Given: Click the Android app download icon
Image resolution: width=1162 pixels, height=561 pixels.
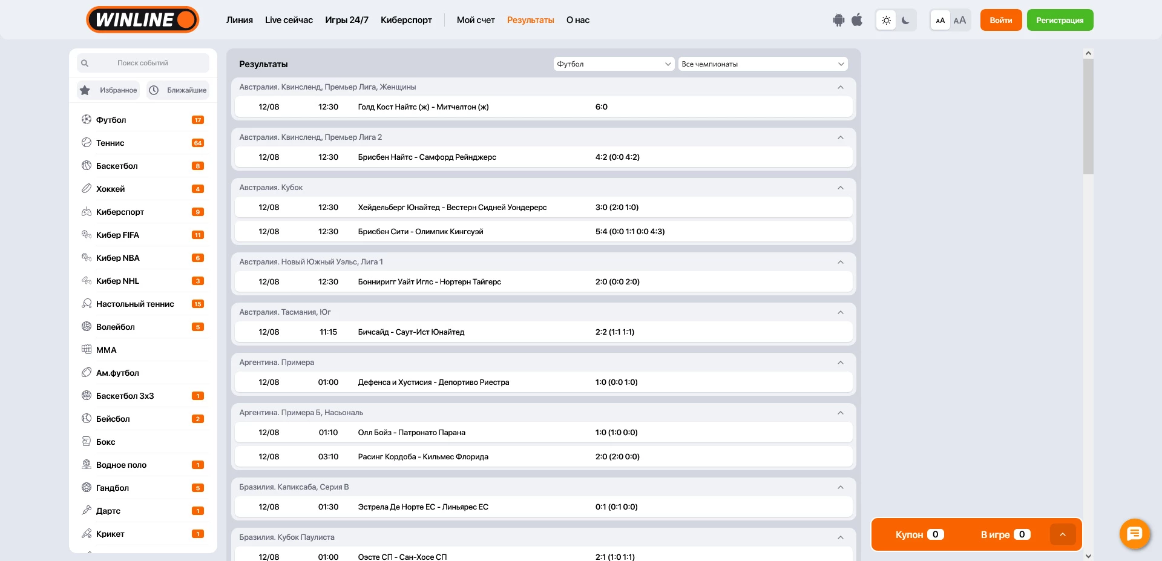Looking at the screenshot, I should coord(838,20).
